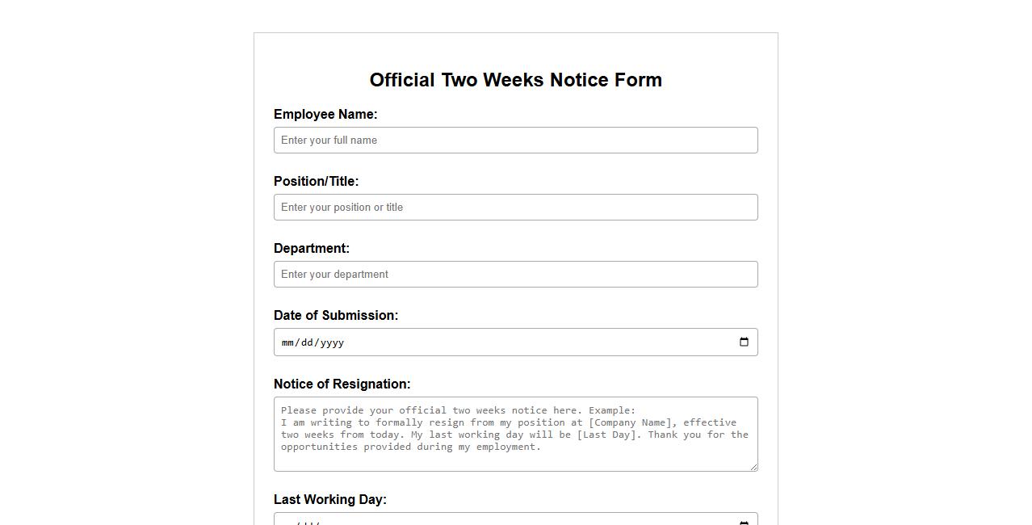Click the textarea resize handle

pyautogui.click(x=754, y=468)
